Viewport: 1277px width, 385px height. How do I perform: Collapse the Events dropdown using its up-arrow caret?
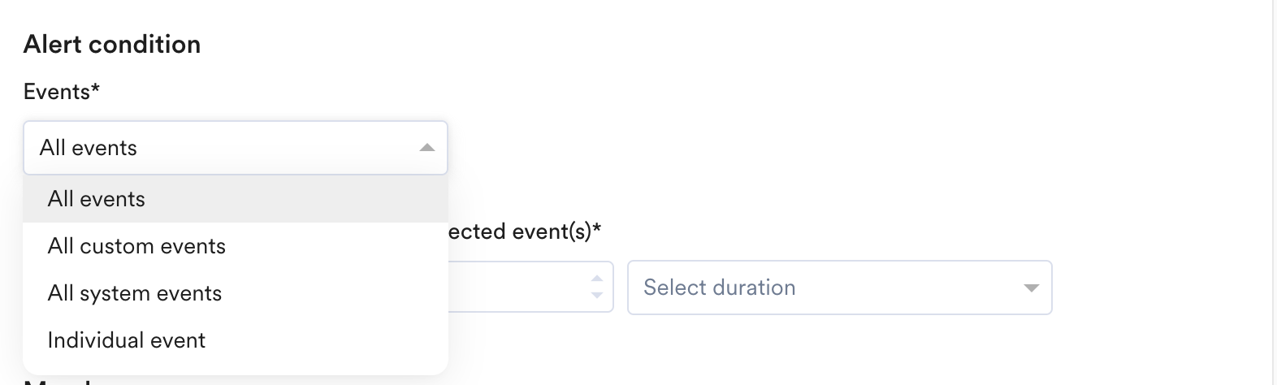tap(426, 148)
